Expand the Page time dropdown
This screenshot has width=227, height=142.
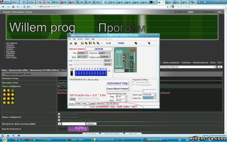click(126, 97)
